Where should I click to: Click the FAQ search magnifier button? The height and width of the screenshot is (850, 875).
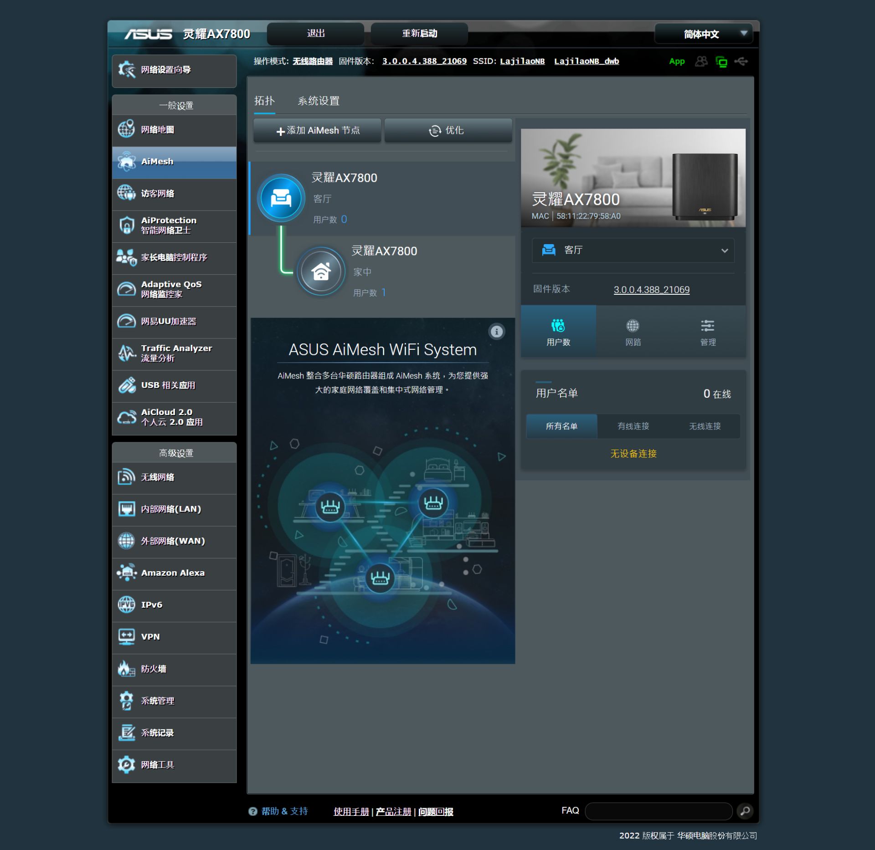745,811
